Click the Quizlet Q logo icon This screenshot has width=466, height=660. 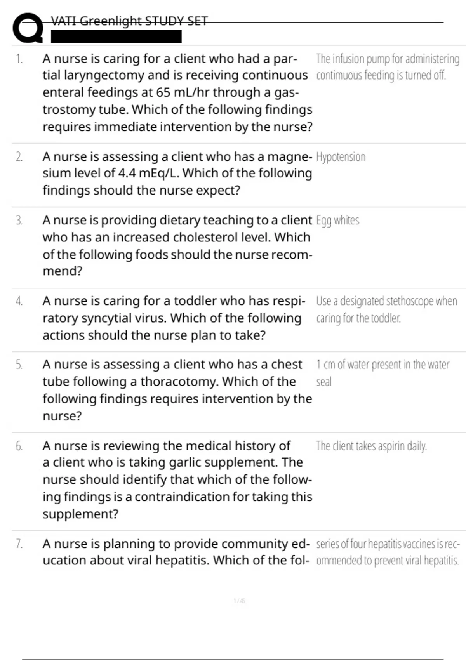(28, 28)
